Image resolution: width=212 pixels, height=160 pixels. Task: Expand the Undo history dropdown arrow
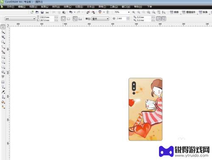click(75, 12)
